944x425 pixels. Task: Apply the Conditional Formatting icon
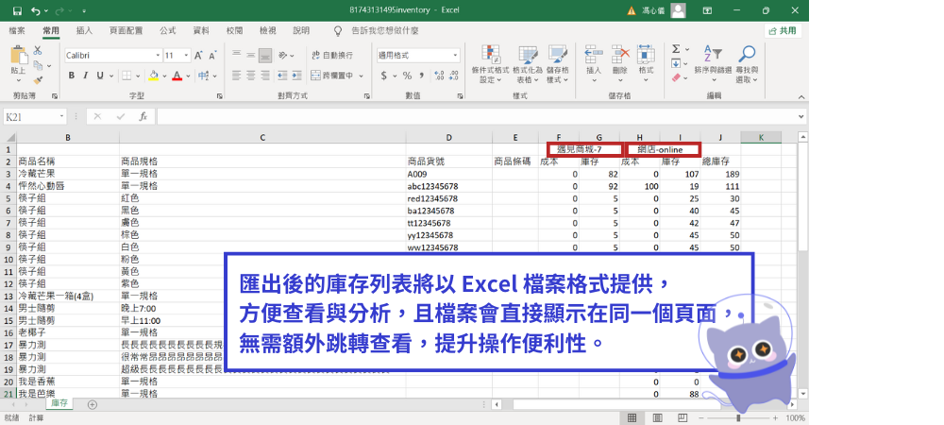(490, 64)
